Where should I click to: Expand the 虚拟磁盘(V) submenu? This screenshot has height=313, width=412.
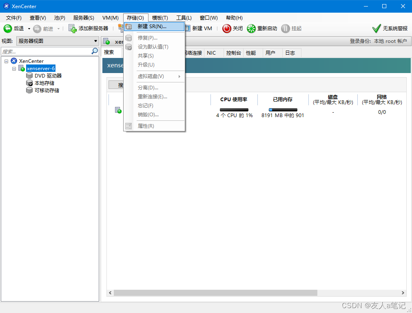pos(155,76)
